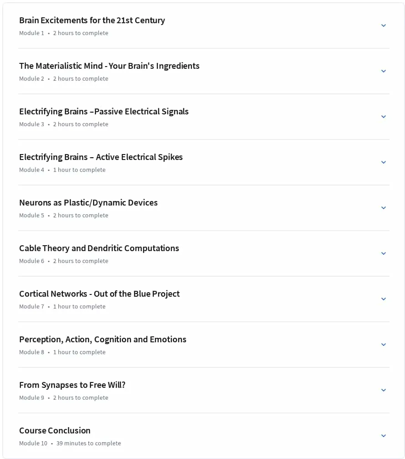Expand the Module 10 chevron arrow
The width and height of the screenshot is (405, 459).
[x=383, y=436]
